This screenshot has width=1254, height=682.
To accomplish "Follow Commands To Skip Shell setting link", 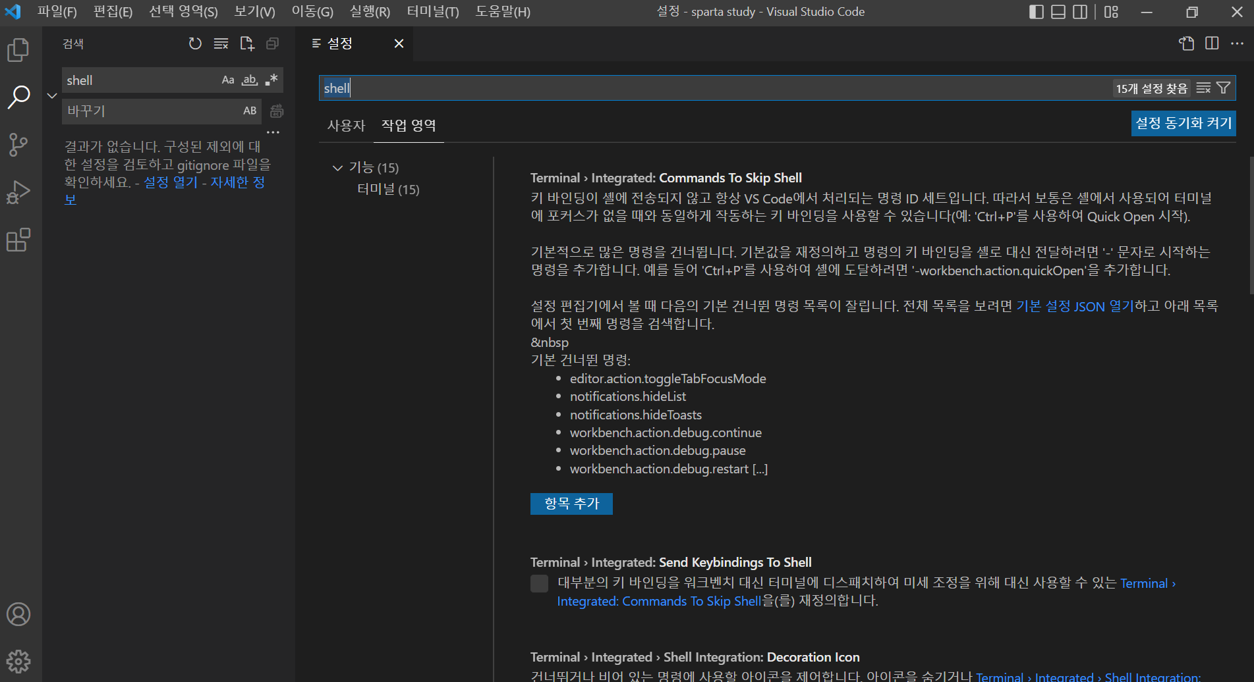I will pyautogui.click(x=659, y=601).
